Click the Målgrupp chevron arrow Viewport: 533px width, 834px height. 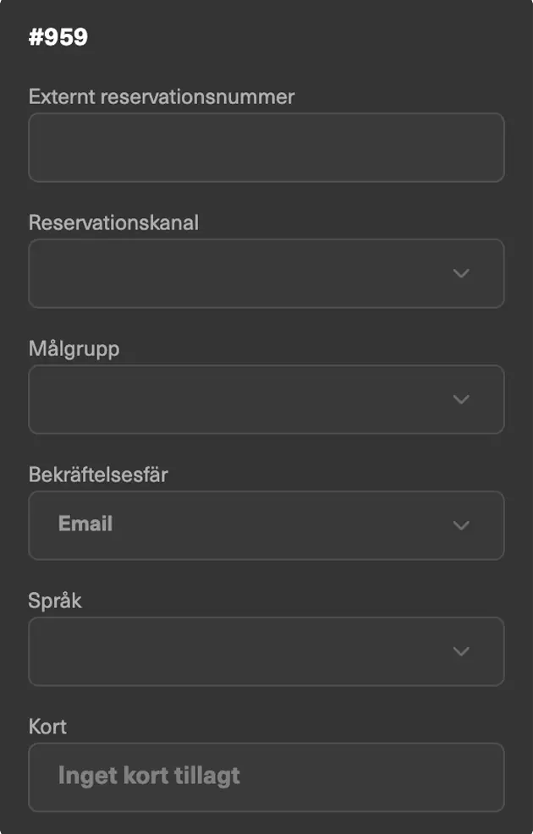click(461, 399)
